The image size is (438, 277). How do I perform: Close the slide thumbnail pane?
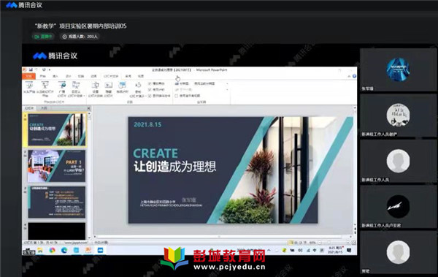point(88,108)
